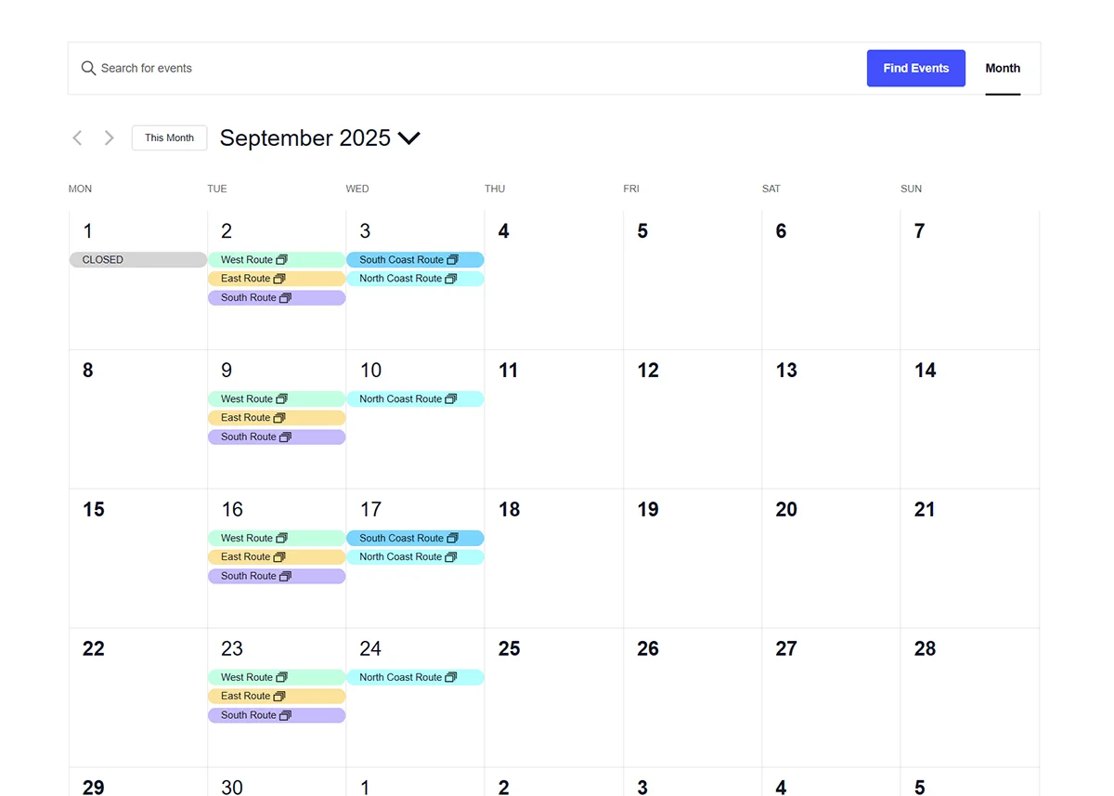Open South Route event on September 9
Viewport: 1114px width, 796px height.
click(x=277, y=437)
